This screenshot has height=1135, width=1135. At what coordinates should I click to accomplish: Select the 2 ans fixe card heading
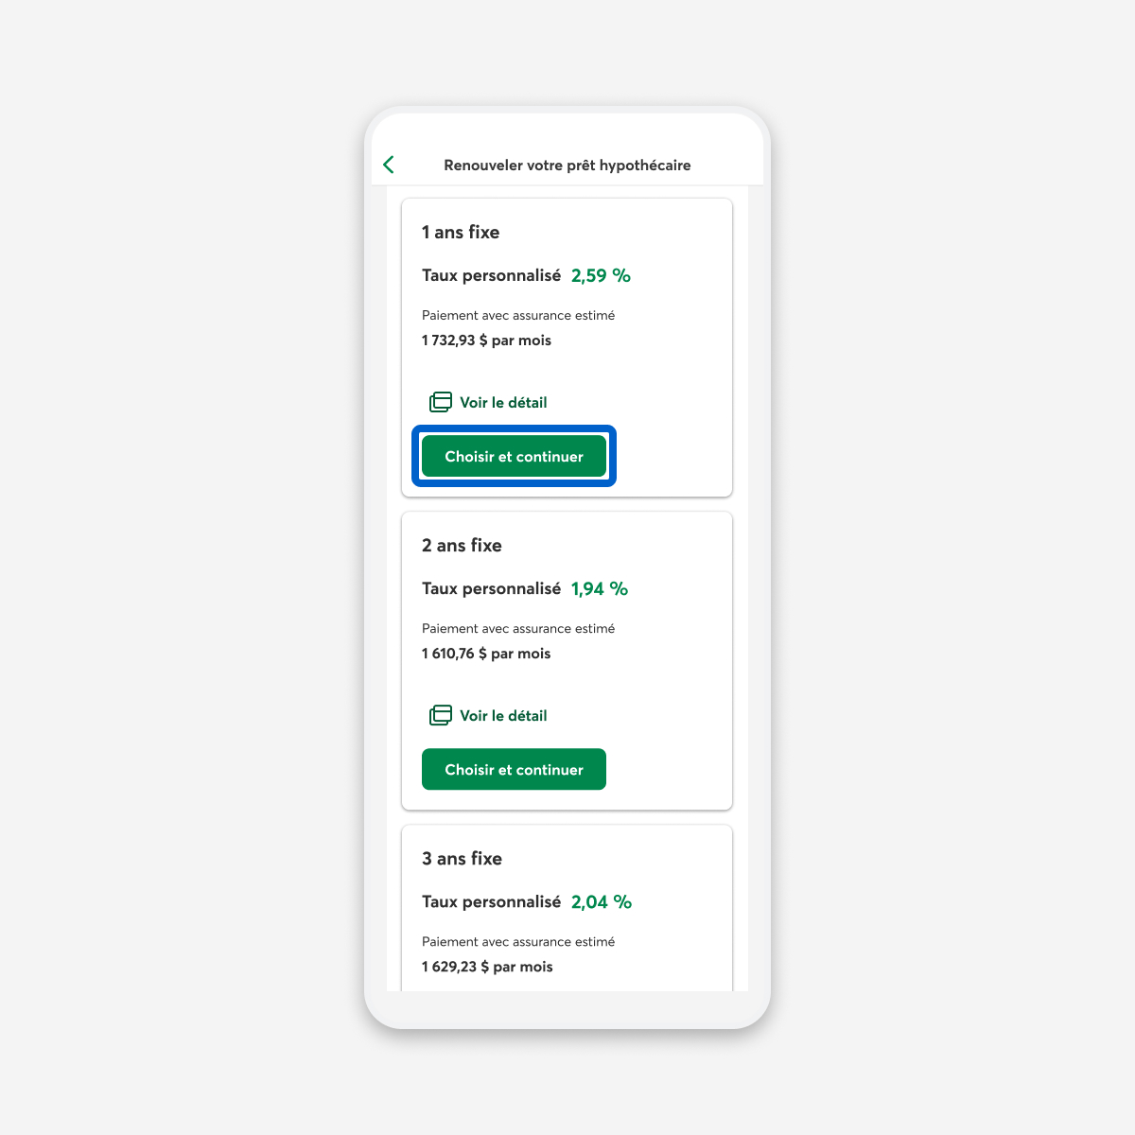tap(462, 545)
